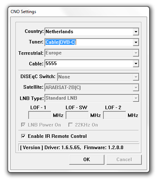Expand the DiSEqC Switch dropdown arrow
This screenshot has height=182, width=158.
(136, 77)
